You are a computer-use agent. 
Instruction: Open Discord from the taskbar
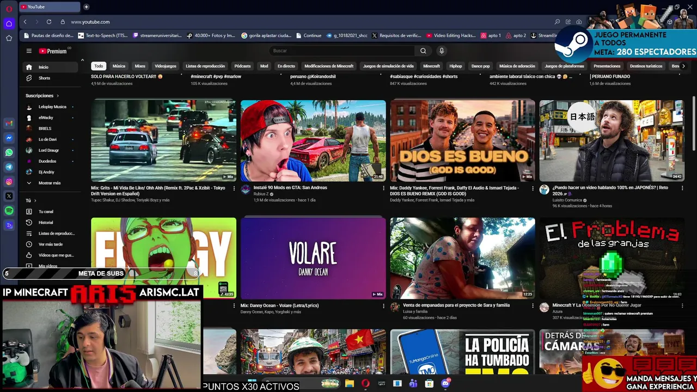[x=445, y=383]
